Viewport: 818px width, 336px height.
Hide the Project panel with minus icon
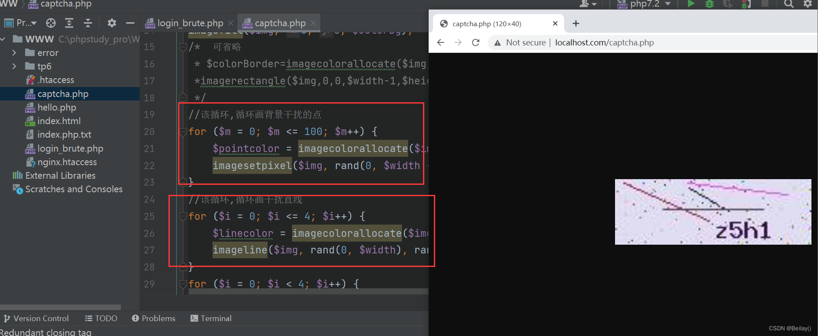(x=130, y=23)
